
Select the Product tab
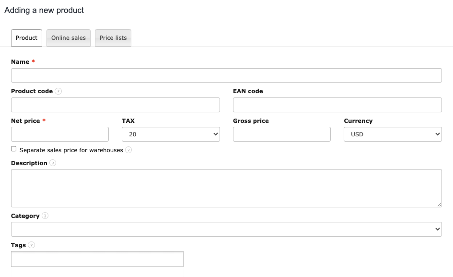(x=26, y=38)
